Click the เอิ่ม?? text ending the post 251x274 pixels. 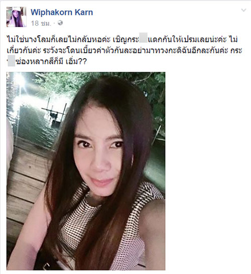click(x=76, y=62)
